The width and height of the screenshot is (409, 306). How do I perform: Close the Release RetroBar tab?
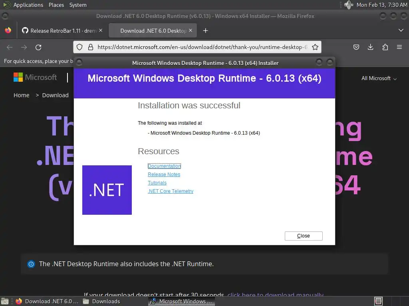(101, 30)
